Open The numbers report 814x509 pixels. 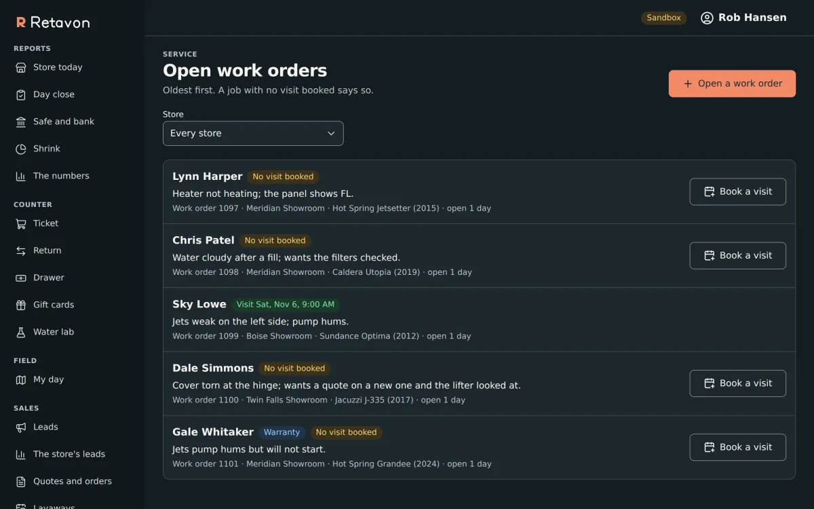pyautogui.click(x=61, y=176)
